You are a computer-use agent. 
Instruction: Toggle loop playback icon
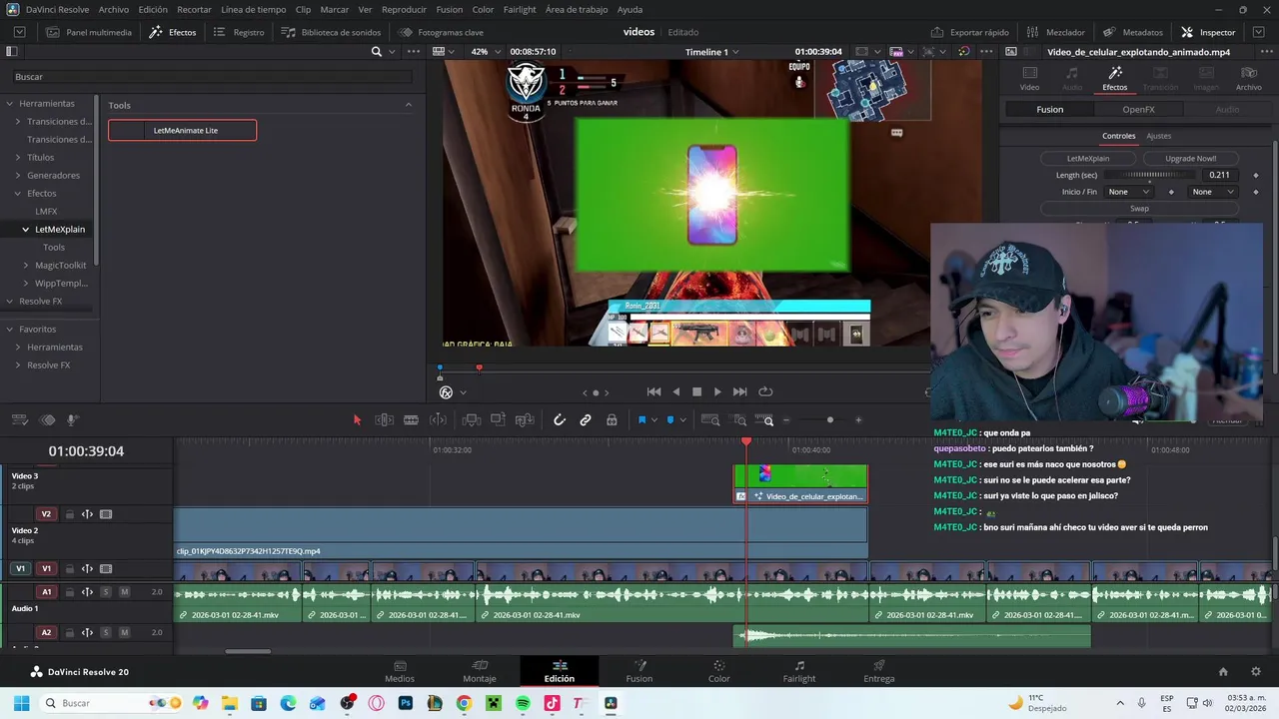tap(765, 392)
